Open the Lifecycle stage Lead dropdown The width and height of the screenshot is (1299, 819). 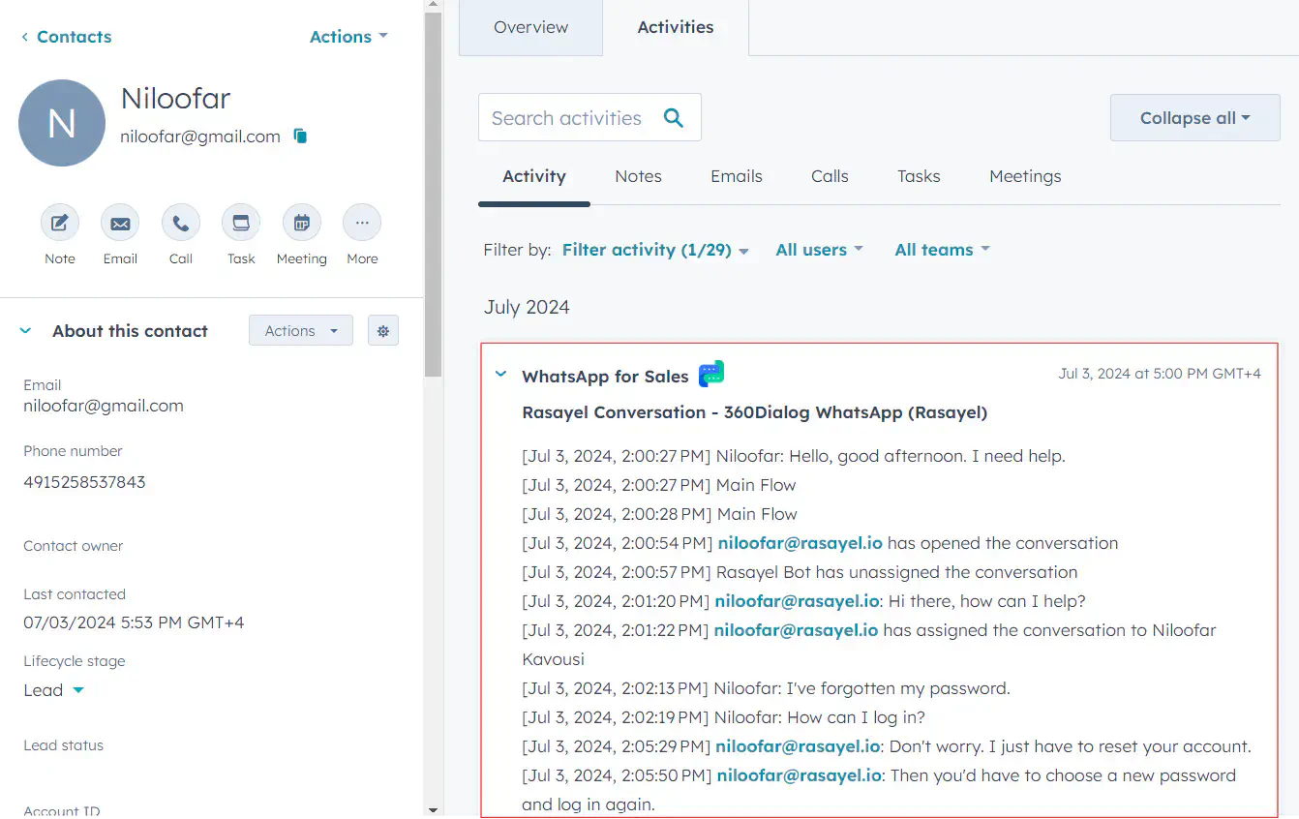[x=54, y=690]
